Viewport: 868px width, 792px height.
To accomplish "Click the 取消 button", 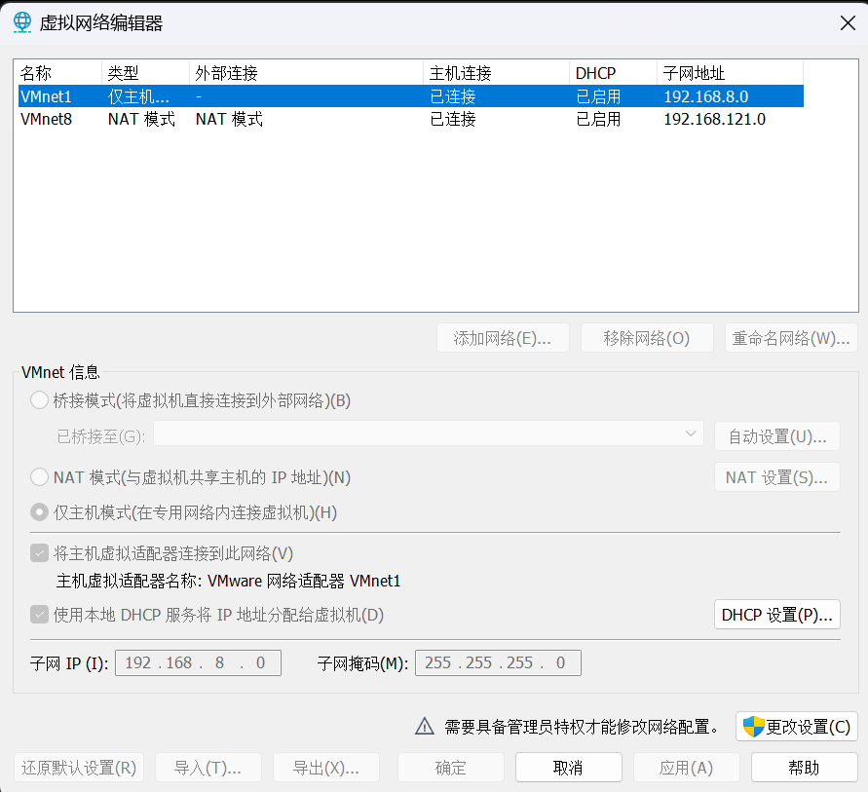I will 569,767.
